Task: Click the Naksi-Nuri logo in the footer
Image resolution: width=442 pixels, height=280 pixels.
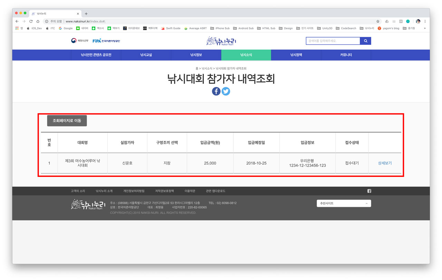Action: click(x=87, y=204)
